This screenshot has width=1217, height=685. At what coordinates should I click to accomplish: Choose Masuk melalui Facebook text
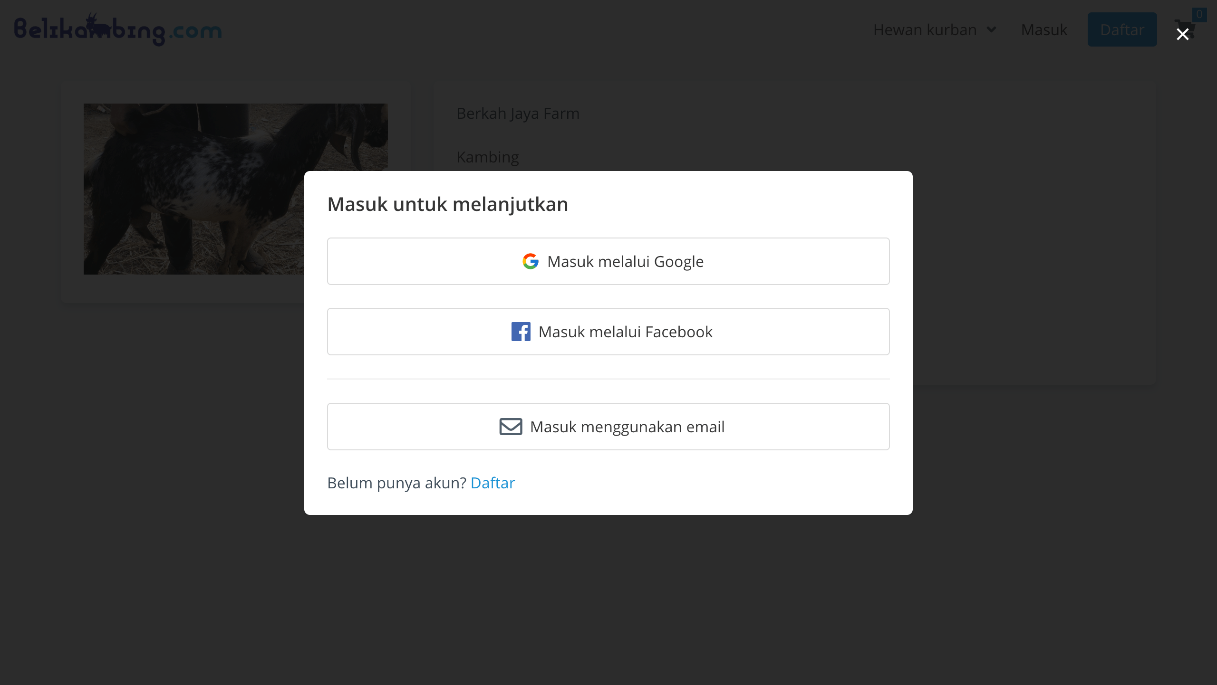[625, 332]
